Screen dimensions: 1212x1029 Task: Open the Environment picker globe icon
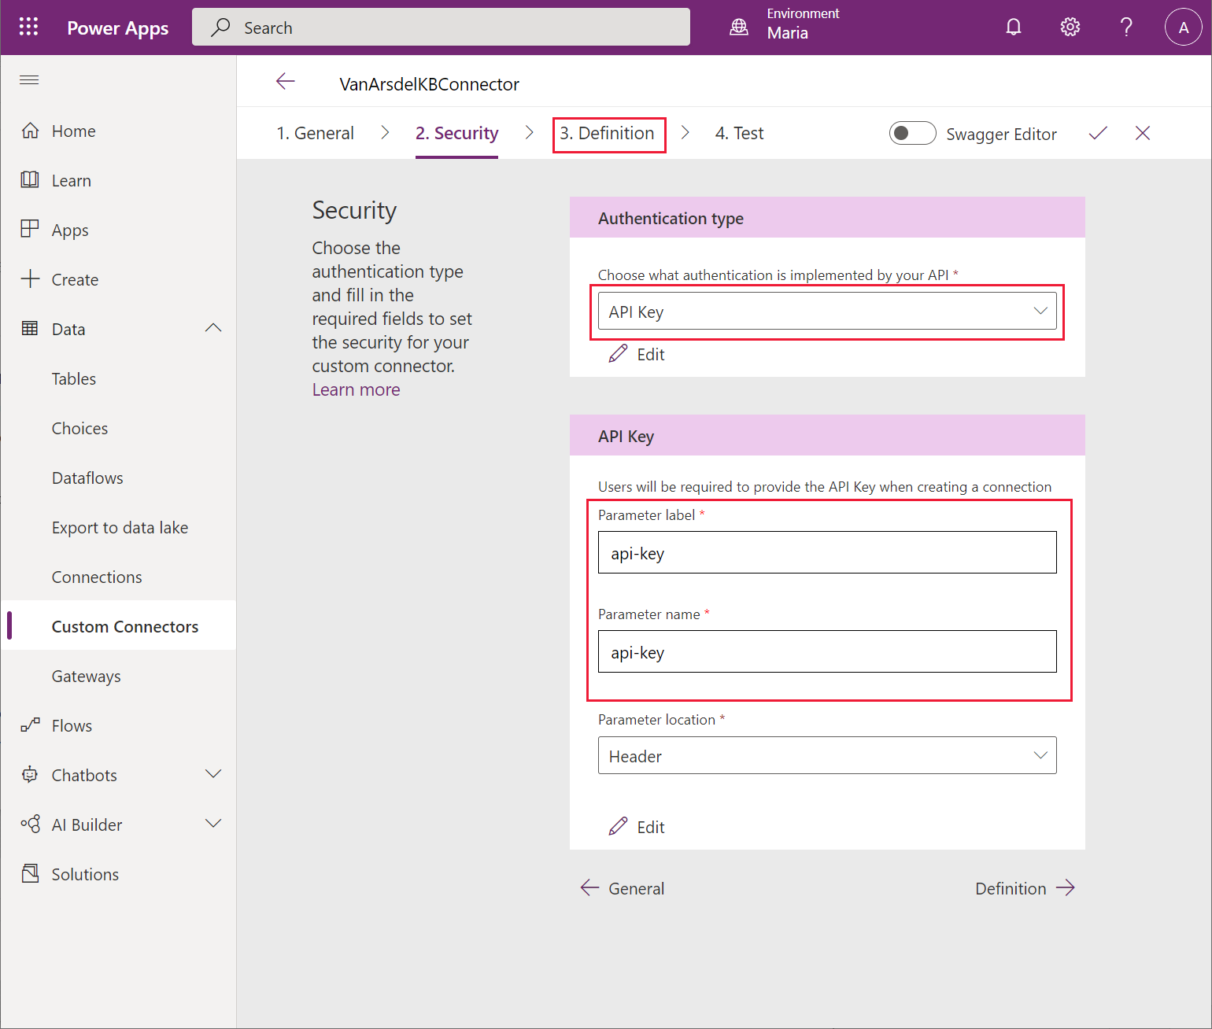click(739, 28)
